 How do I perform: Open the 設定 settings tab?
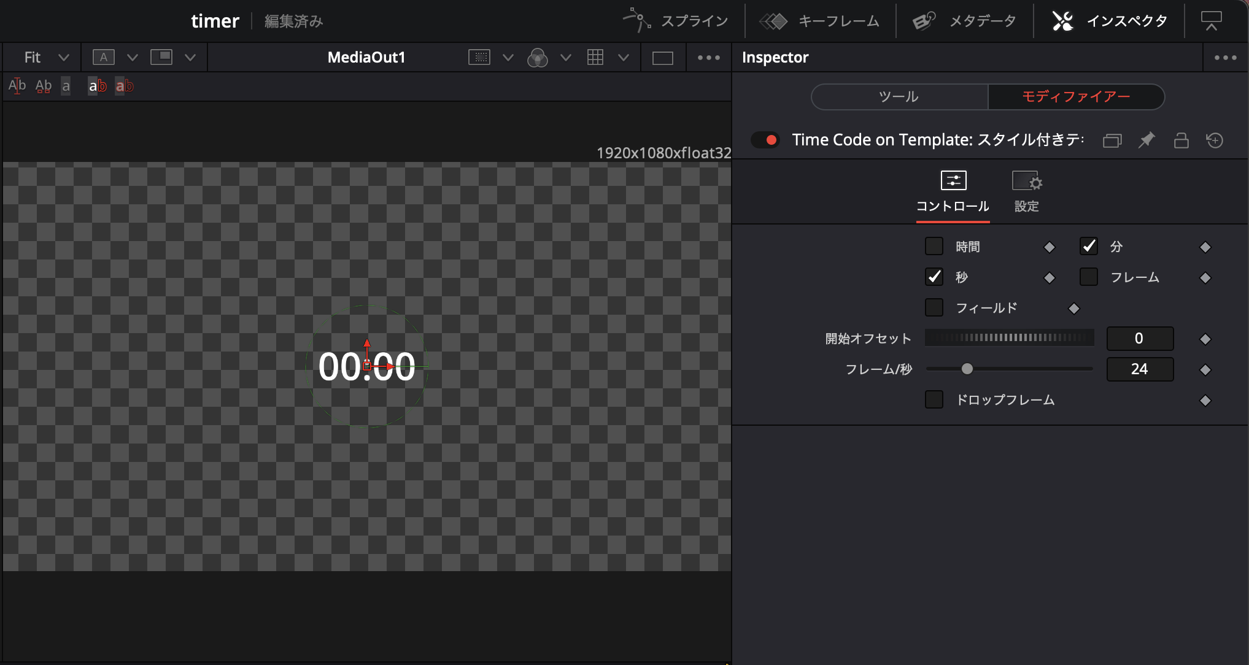click(1026, 191)
